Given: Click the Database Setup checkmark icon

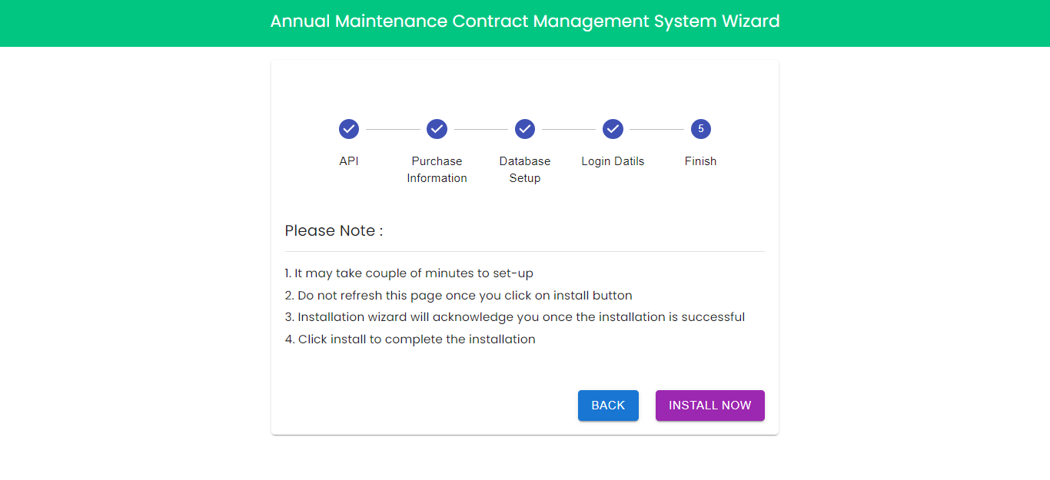Looking at the screenshot, I should click(525, 129).
